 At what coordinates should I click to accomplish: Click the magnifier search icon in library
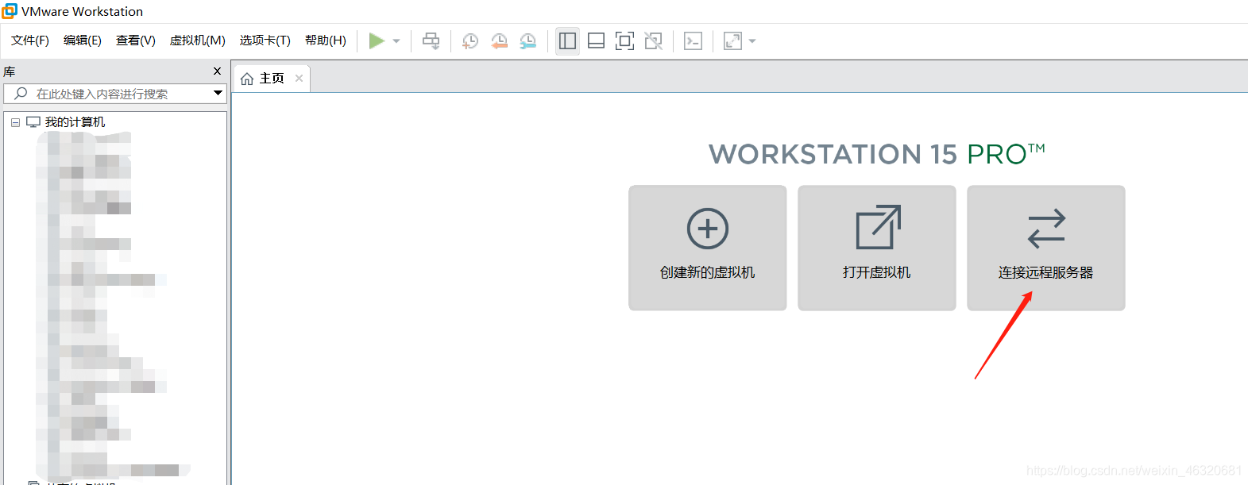pyautogui.click(x=21, y=94)
